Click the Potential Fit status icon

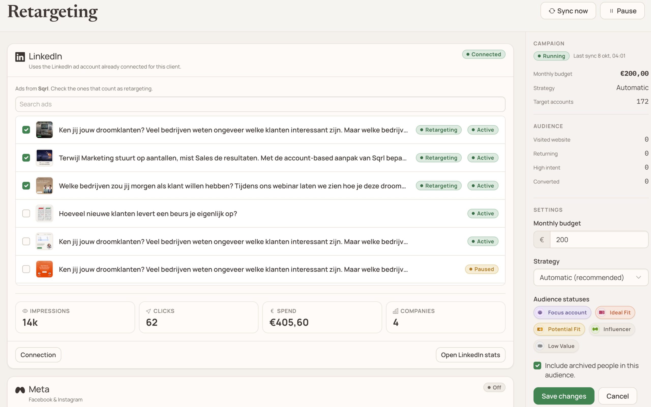pyautogui.click(x=540, y=329)
